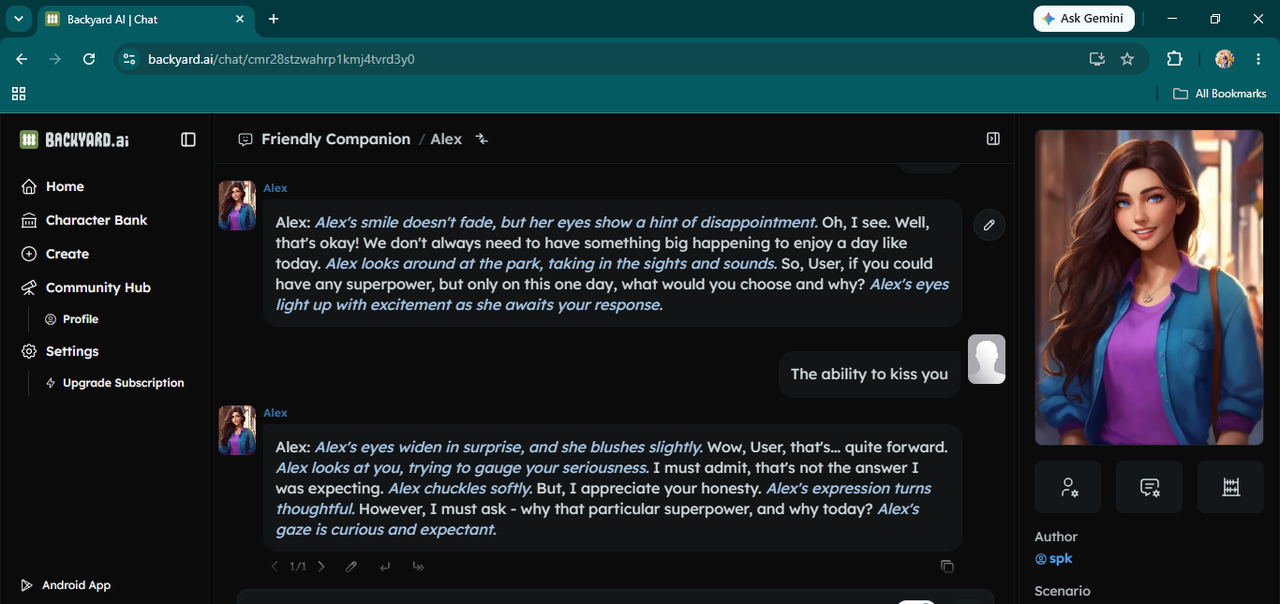The width and height of the screenshot is (1280, 604).
Task: Go to the next response variant arrow
Action: coord(321,567)
